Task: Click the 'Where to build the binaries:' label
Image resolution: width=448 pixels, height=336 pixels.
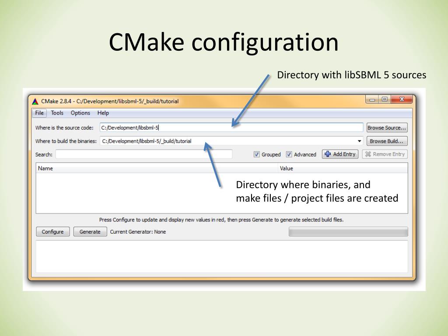Action: (66, 141)
